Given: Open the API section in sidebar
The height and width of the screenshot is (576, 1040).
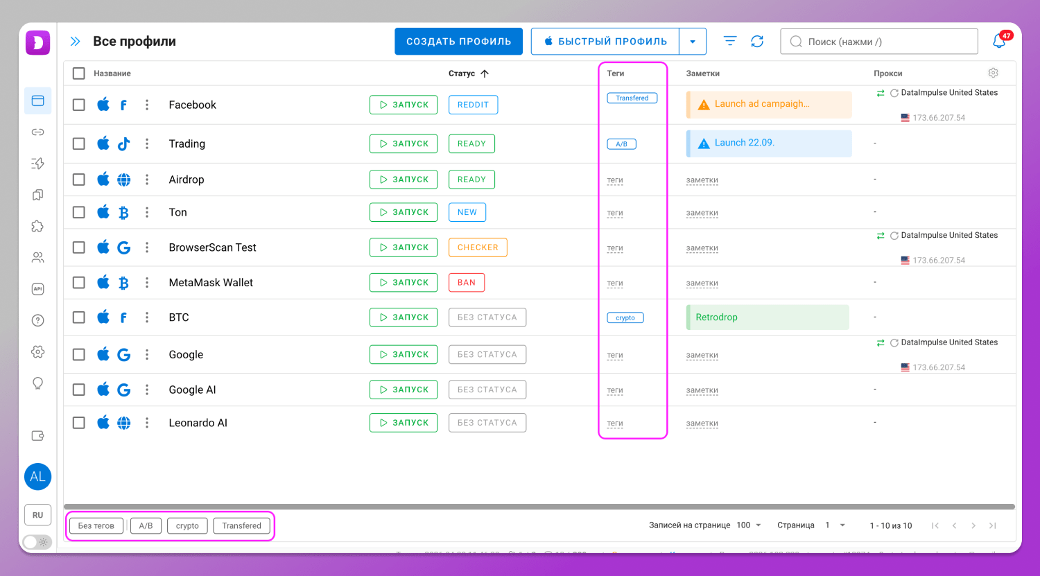Looking at the screenshot, I should [38, 289].
